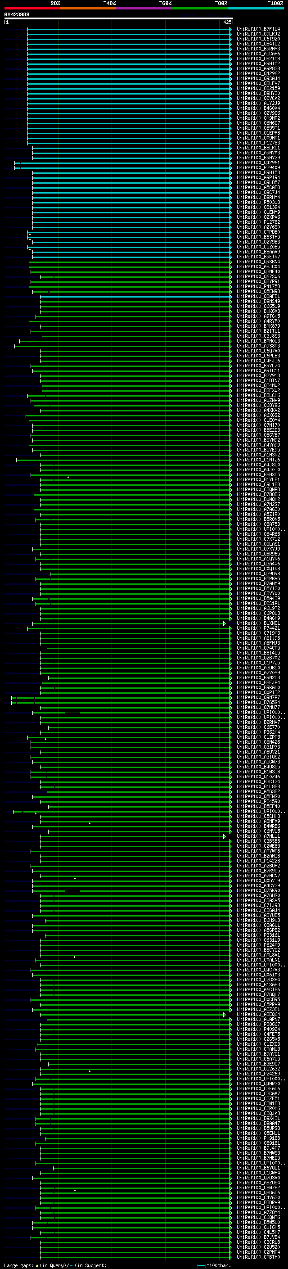The image size is (288, 1269).
Task: Select the UniRef100_A4RYF0 label
Action: click(258, 321)
